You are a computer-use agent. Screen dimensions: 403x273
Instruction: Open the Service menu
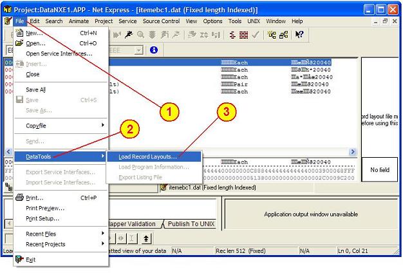click(127, 21)
